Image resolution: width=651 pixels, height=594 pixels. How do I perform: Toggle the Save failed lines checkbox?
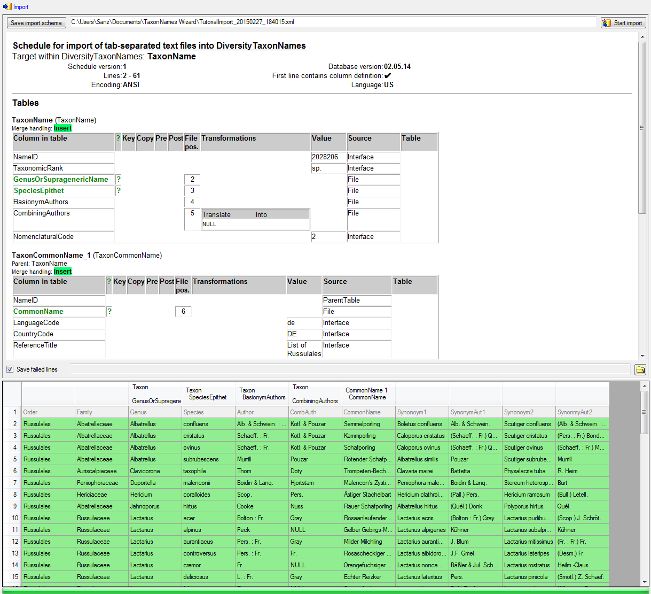(x=10, y=369)
